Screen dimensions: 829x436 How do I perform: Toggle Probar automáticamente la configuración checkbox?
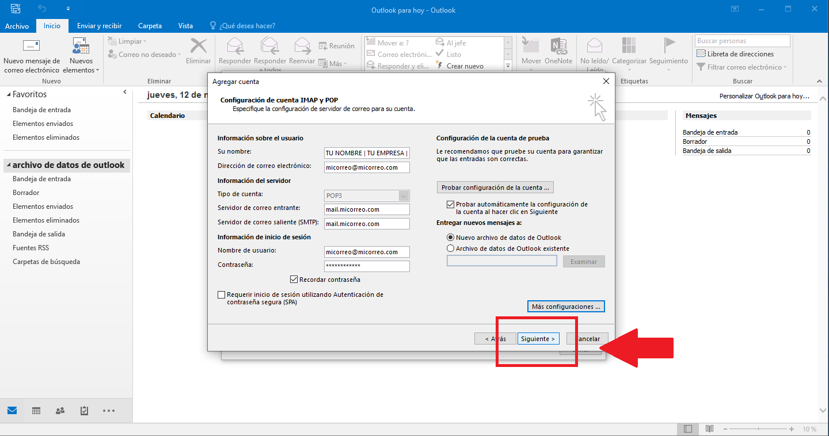pyautogui.click(x=450, y=204)
